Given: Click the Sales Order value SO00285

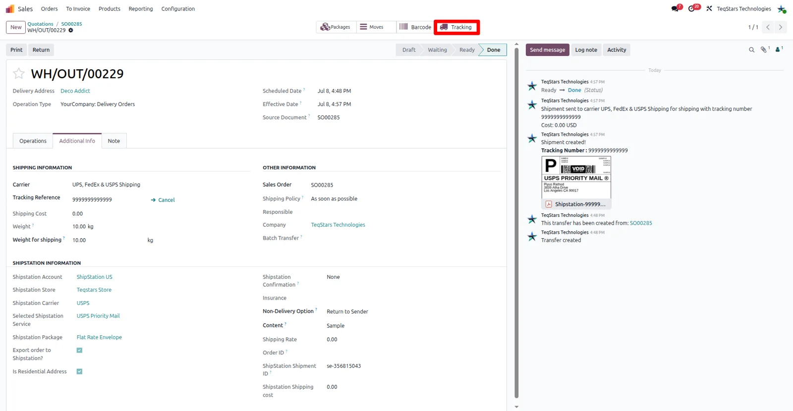Looking at the screenshot, I should (322, 185).
